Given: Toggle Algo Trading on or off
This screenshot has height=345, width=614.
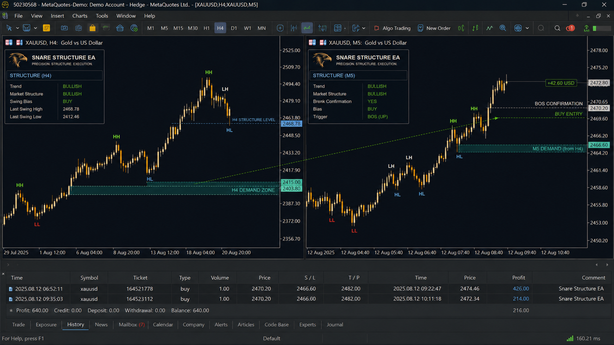Looking at the screenshot, I should (392, 28).
